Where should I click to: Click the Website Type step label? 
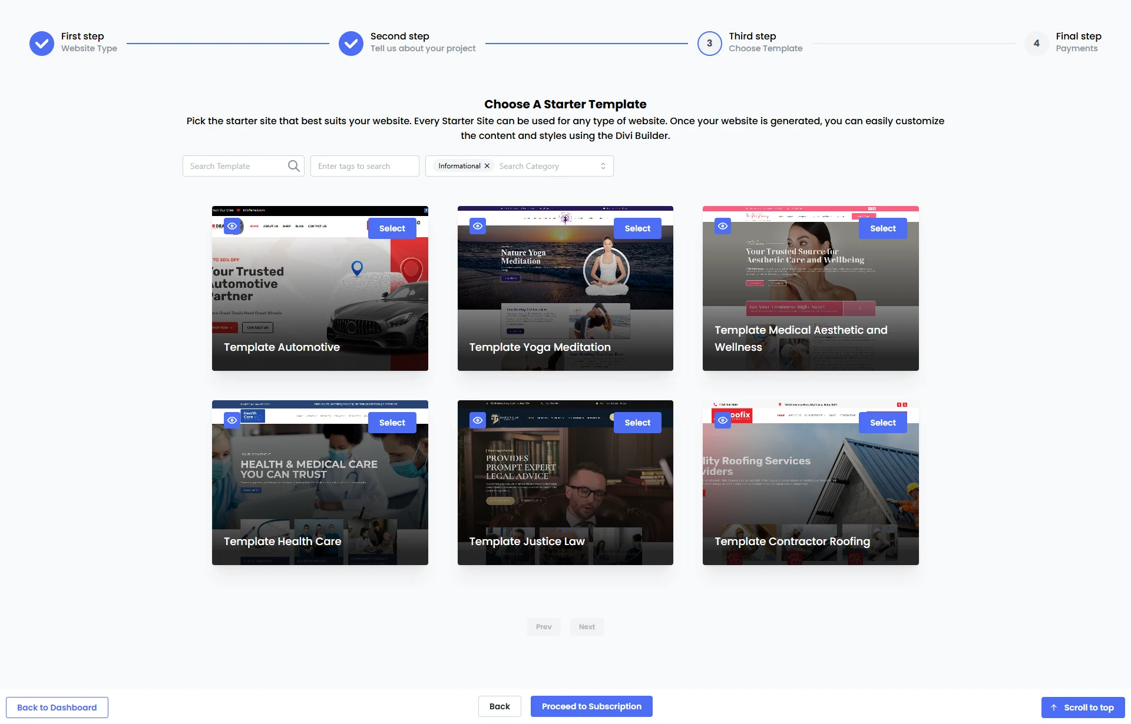click(x=89, y=48)
